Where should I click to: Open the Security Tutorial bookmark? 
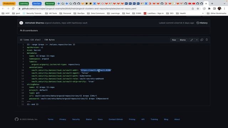click(33, 14)
